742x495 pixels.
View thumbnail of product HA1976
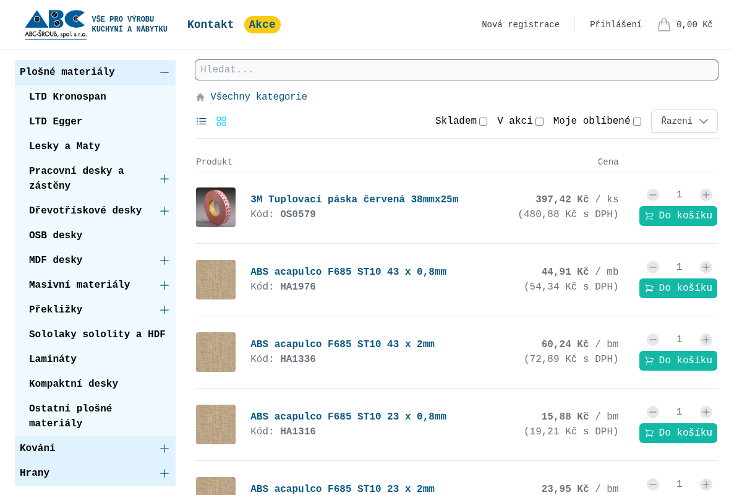[x=216, y=280]
